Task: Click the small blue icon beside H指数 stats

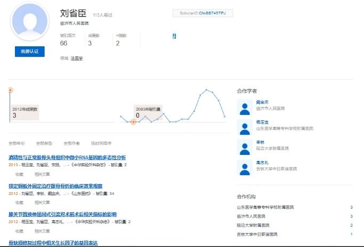Action: click(x=174, y=36)
